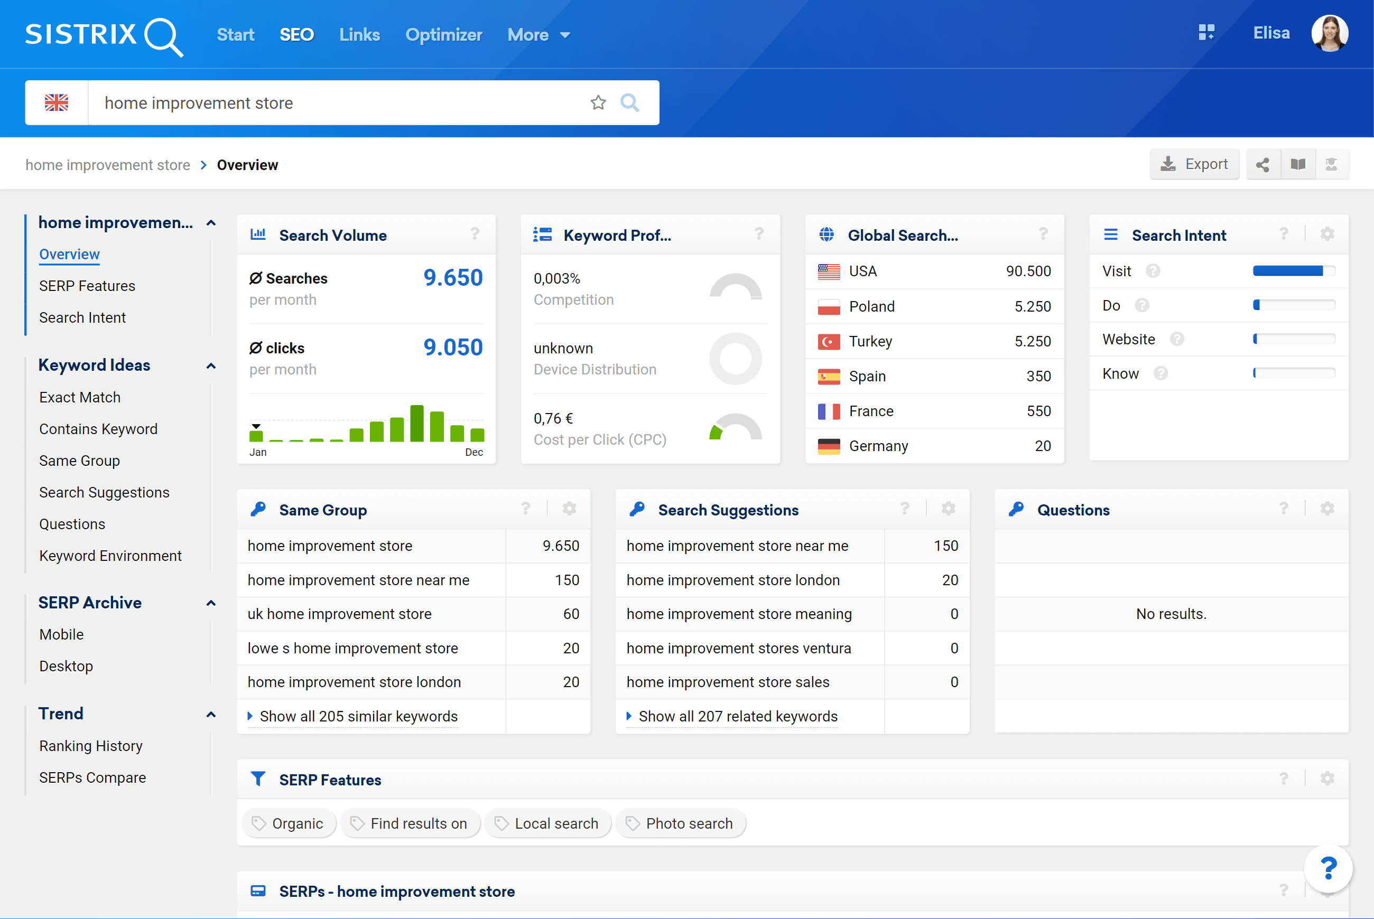The width and height of the screenshot is (1374, 919).
Task: Expand Show all 205 similar keywords
Action: point(358,716)
